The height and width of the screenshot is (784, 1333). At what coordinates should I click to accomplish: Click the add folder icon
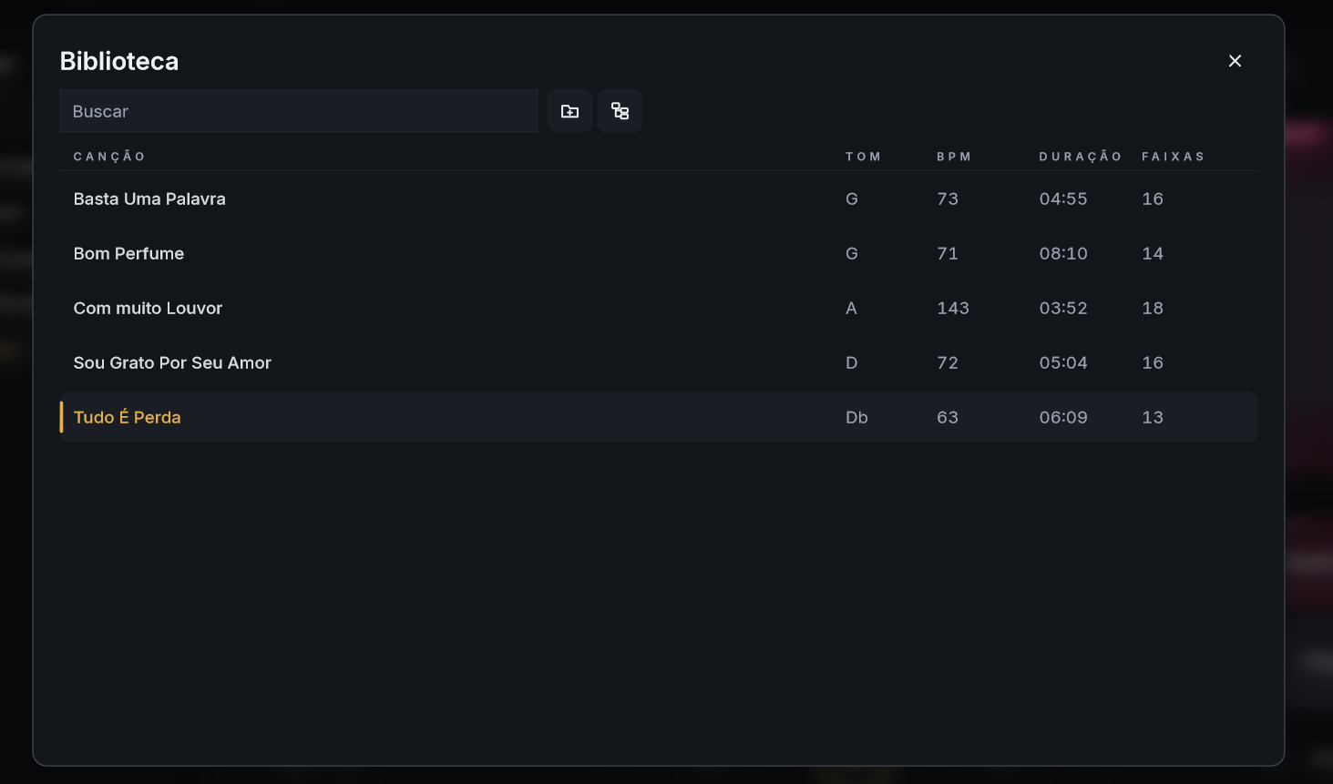[x=569, y=111]
